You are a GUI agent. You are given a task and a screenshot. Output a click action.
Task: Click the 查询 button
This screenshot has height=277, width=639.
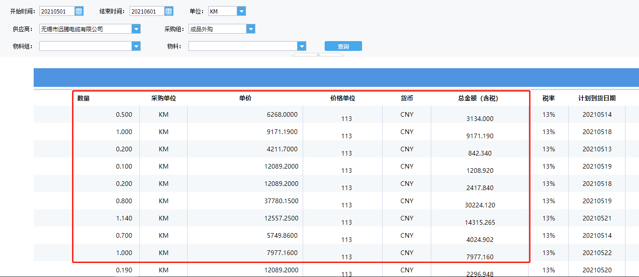tap(343, 46)
